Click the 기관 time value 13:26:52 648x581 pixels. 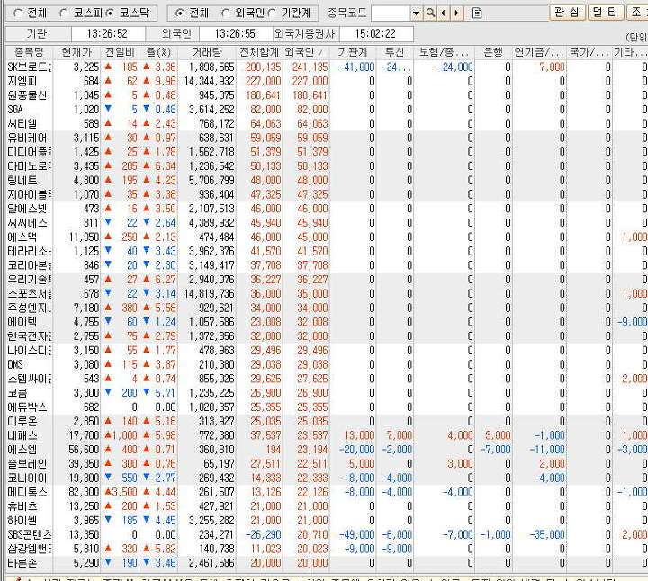[x=108, y=34]
